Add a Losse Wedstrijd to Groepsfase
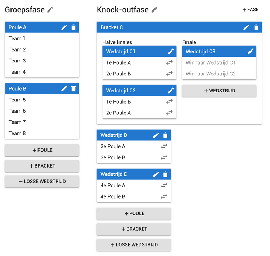 pyautogui.click(x=42, y=181)
